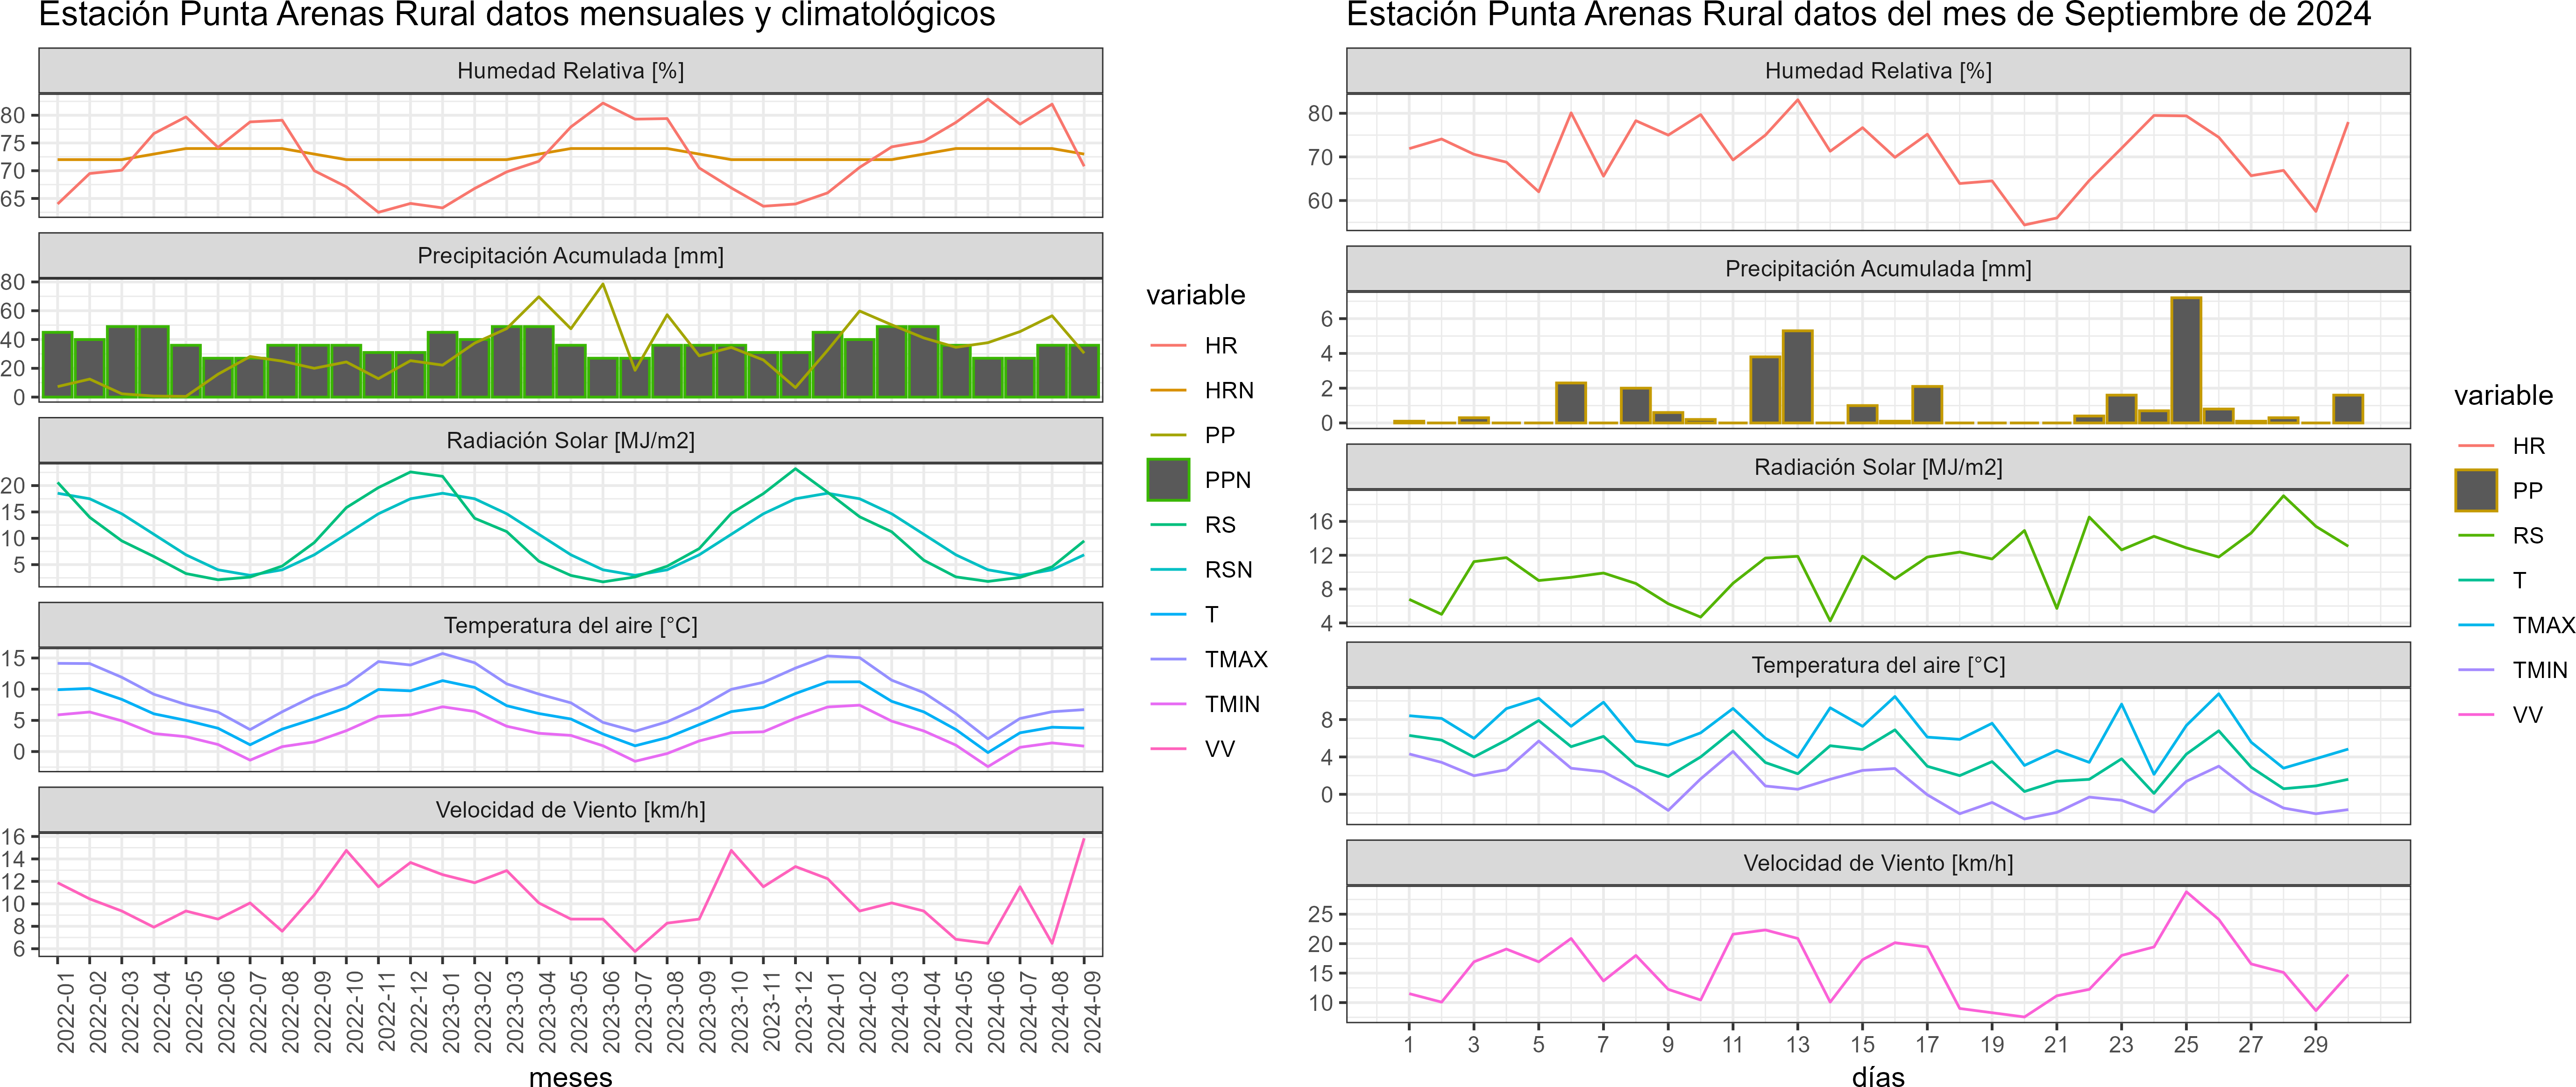
Task: Click the RS label in the monthly legend
Action: [1220, 524]
